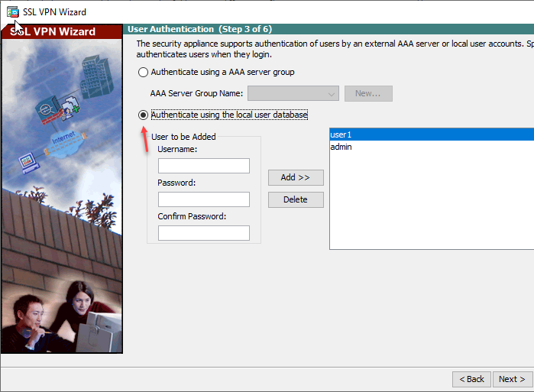This screenshot has height=392, width=534.
Task: Focus the Username input field
Action: 203,166
